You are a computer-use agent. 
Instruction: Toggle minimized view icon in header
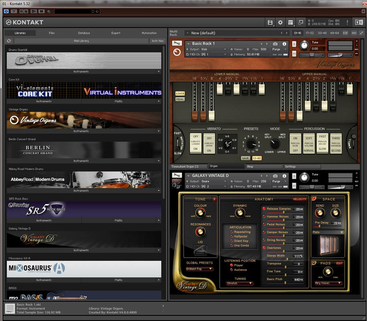300,22
